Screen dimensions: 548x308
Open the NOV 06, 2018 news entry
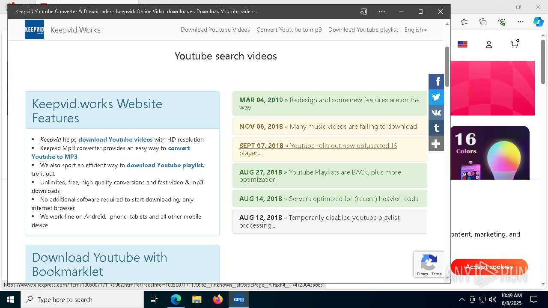pos(330,126)
